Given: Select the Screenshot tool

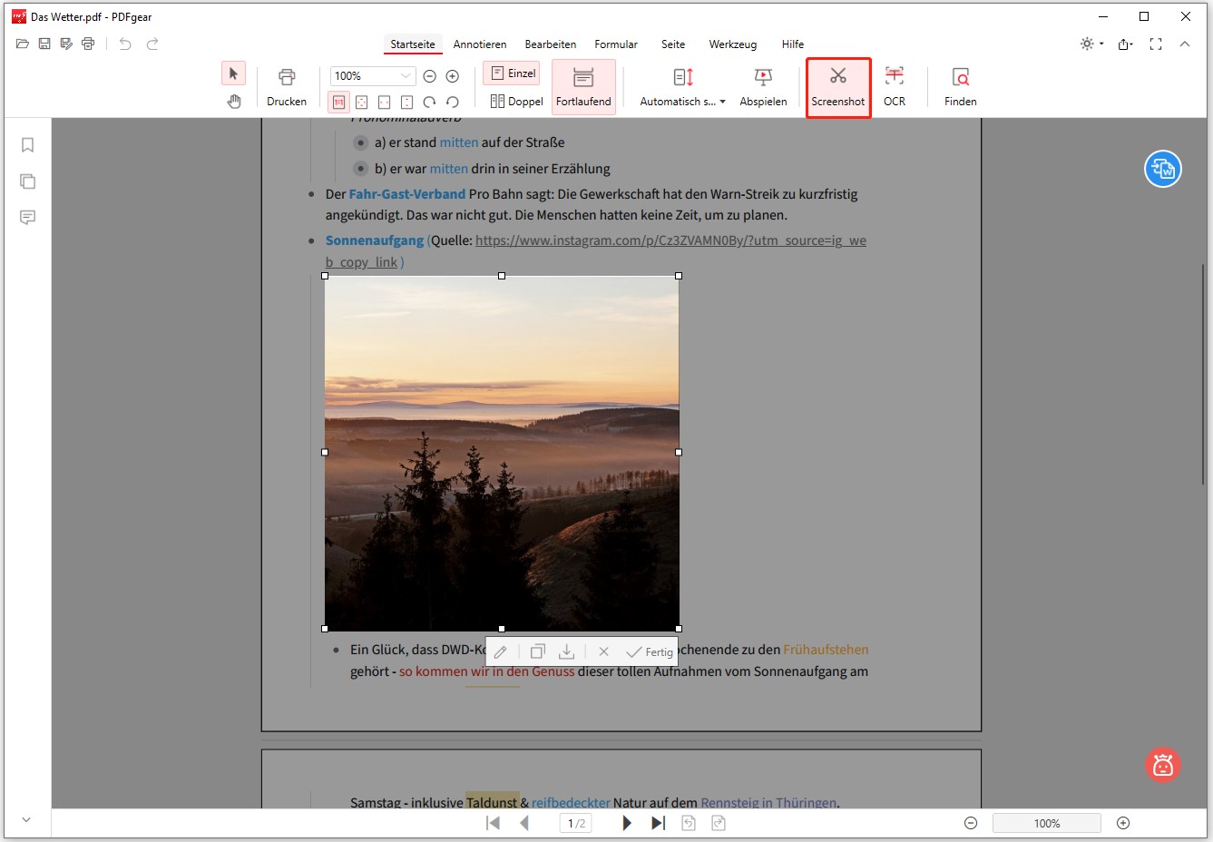Looking at the screenshot, I should [x=837, y=86].
